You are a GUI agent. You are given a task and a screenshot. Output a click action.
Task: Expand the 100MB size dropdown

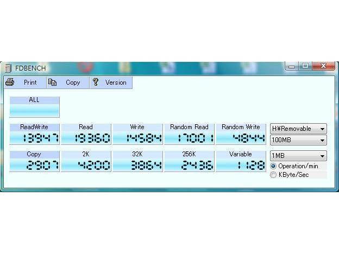coord(298,140)
